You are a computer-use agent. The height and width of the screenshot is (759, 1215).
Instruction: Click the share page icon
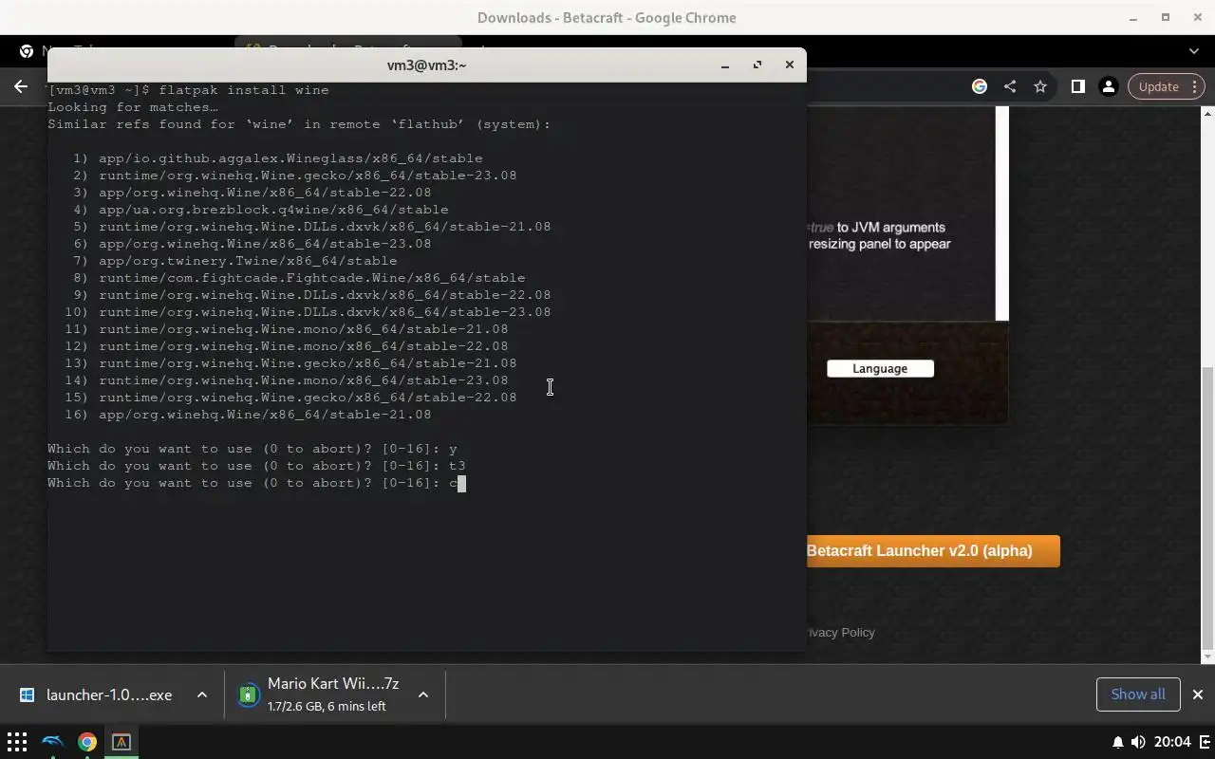[1010, 86]
